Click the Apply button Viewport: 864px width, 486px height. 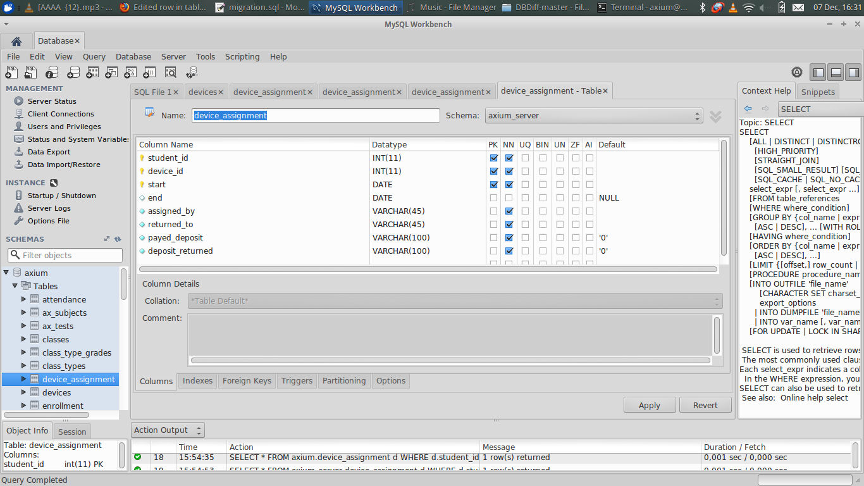[650, 405]
